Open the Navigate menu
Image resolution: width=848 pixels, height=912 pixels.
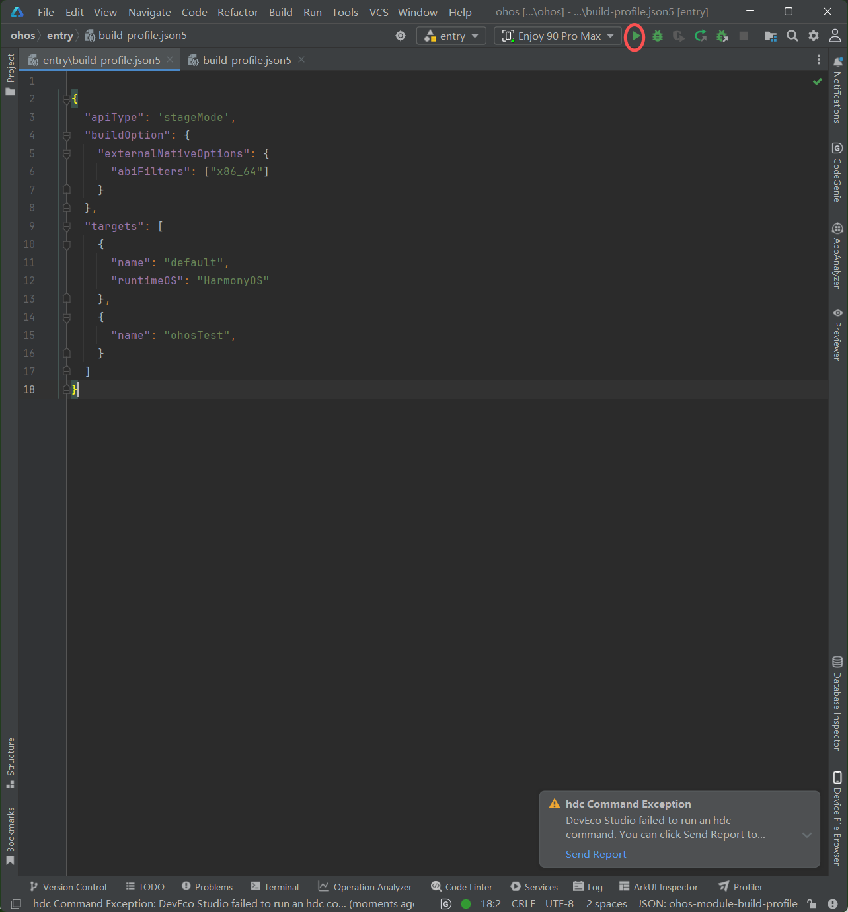click(149, 12)
